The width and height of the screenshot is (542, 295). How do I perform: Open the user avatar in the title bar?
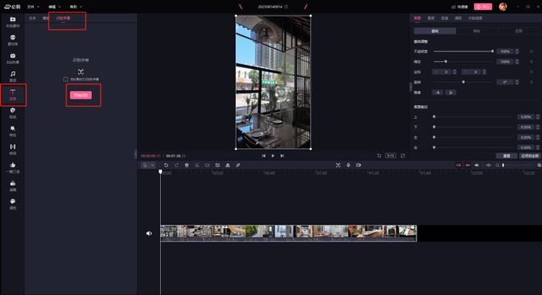point(503,7)
